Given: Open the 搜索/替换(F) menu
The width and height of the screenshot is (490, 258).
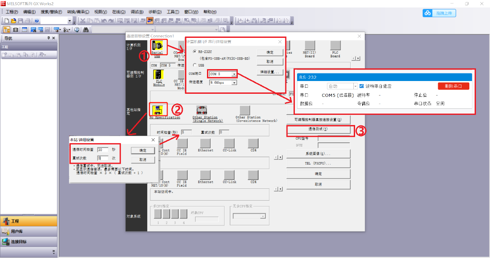Looking at the screenshot, I should (x=51, y=12).
